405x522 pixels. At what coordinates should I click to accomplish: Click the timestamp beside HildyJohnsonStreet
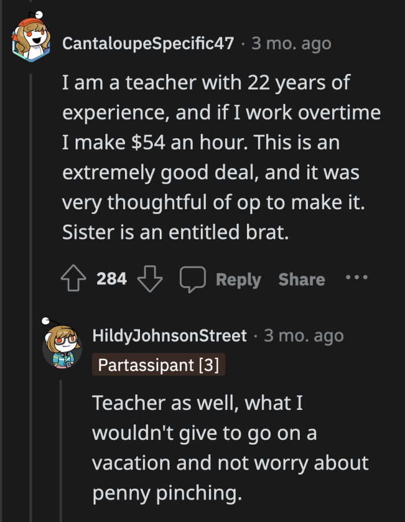pos(304,336)
